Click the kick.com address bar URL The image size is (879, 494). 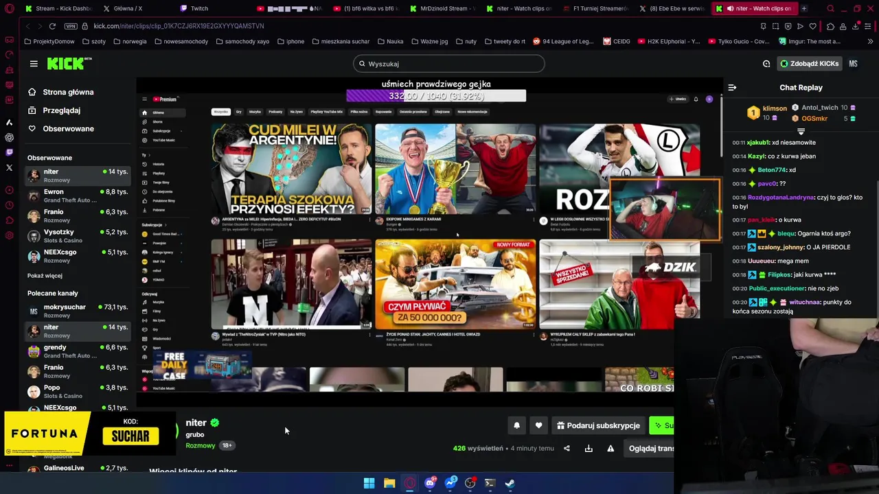[x=179, y=26]
